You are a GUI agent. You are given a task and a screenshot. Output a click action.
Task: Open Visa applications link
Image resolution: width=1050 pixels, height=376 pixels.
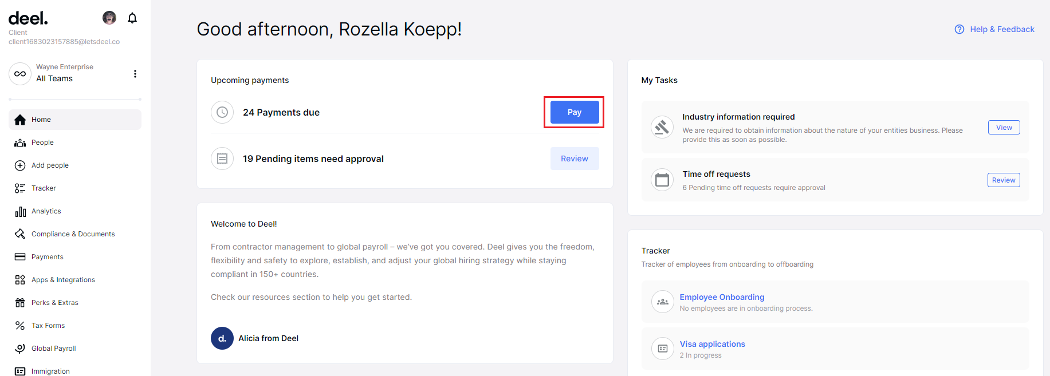(x=712, y=344)
